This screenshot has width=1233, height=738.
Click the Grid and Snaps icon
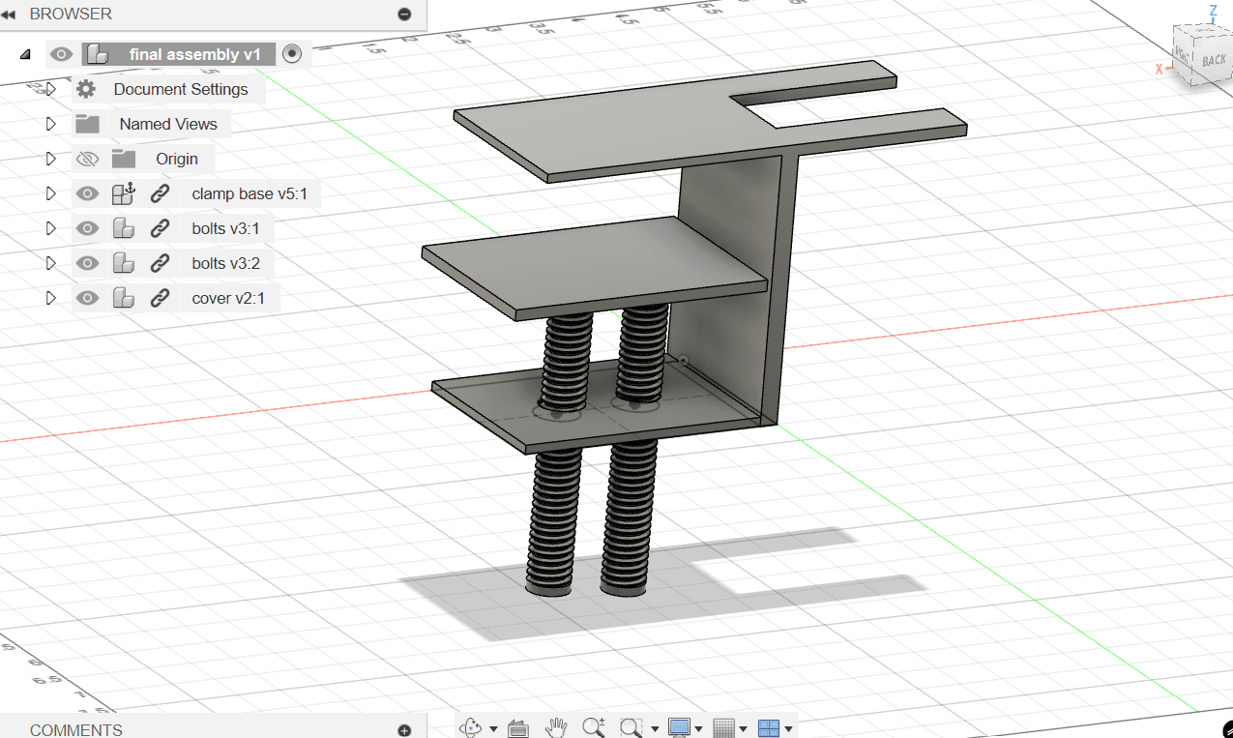(x=723, y=727)
